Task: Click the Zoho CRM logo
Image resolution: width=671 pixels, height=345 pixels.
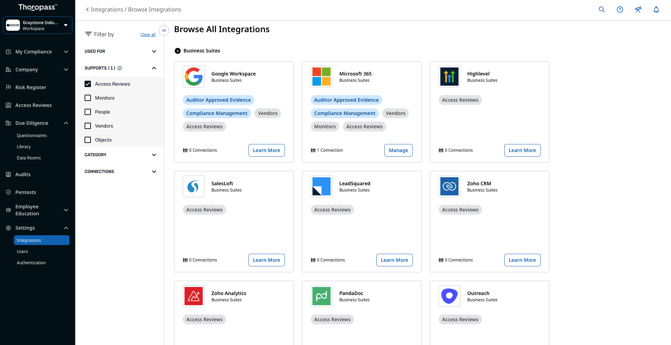Action: pyautogui.click(x=449, y=186)
